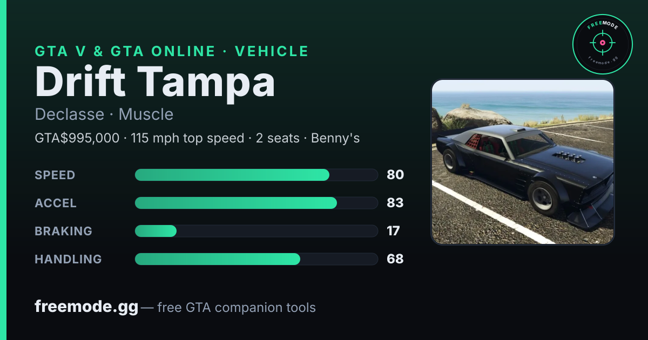Click the SPEED label
Image resolution: width=648 pixels, height=340 pixels.
pos(55,175)
